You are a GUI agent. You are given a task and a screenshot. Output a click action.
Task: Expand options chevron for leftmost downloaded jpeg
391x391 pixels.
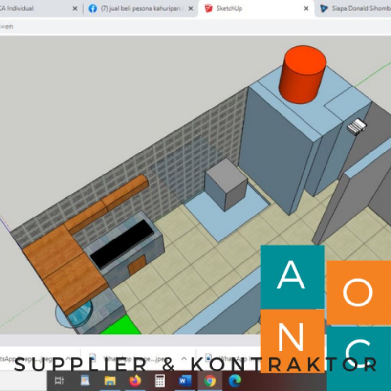68,358
